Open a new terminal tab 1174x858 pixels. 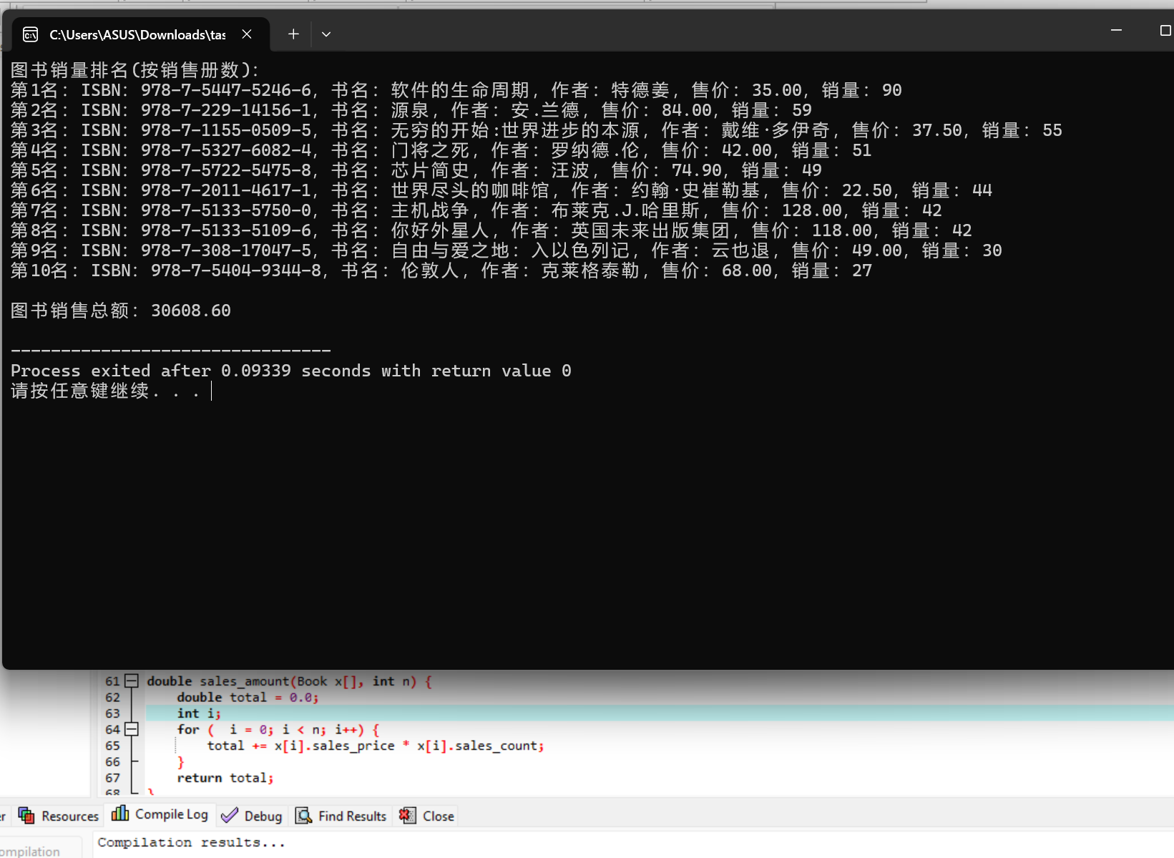(x=293, y=34)
